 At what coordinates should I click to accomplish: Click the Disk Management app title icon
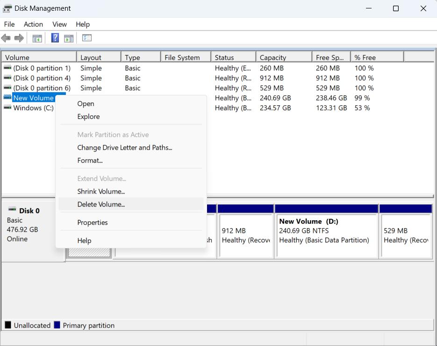(7, 8)
